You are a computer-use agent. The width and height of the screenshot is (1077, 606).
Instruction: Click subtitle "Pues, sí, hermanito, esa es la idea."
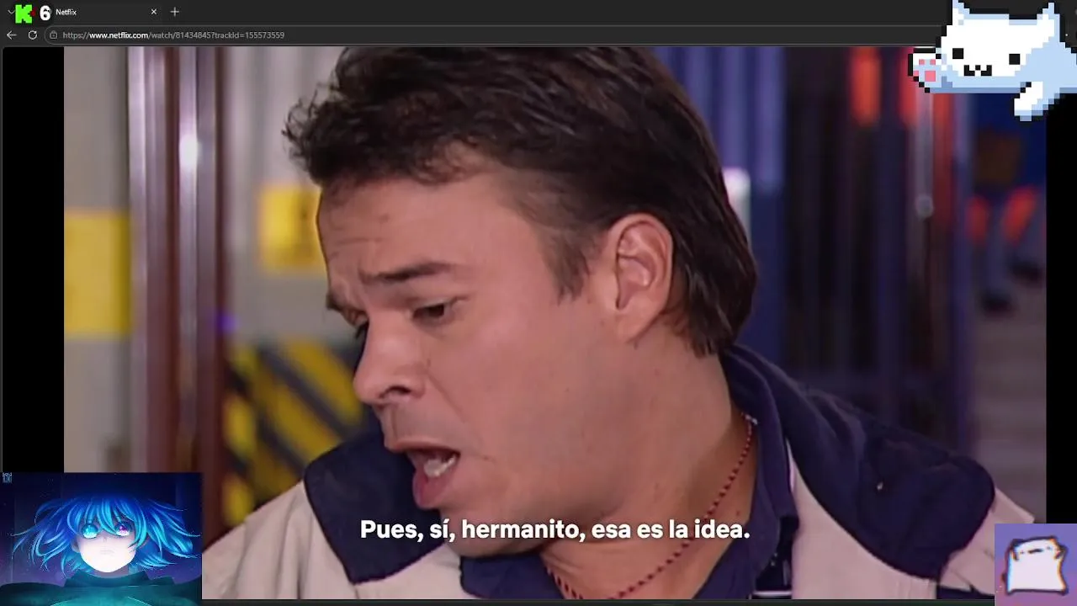[x=554, y=530]
